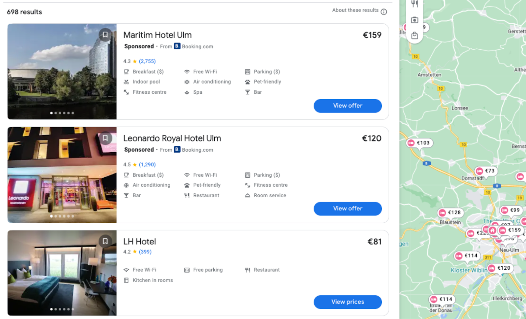Select the €99 hotel pin on the map

[x=511, y=210]
